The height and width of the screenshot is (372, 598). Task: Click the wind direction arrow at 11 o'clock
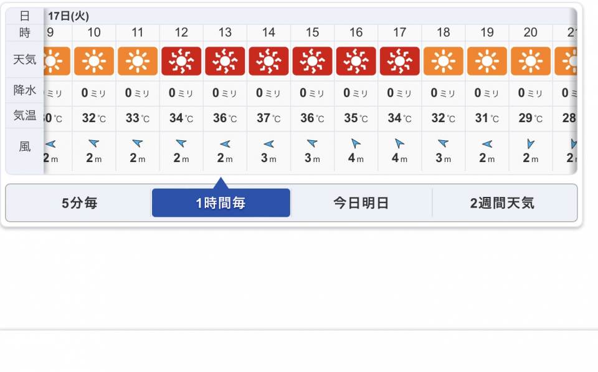point(138,143)
